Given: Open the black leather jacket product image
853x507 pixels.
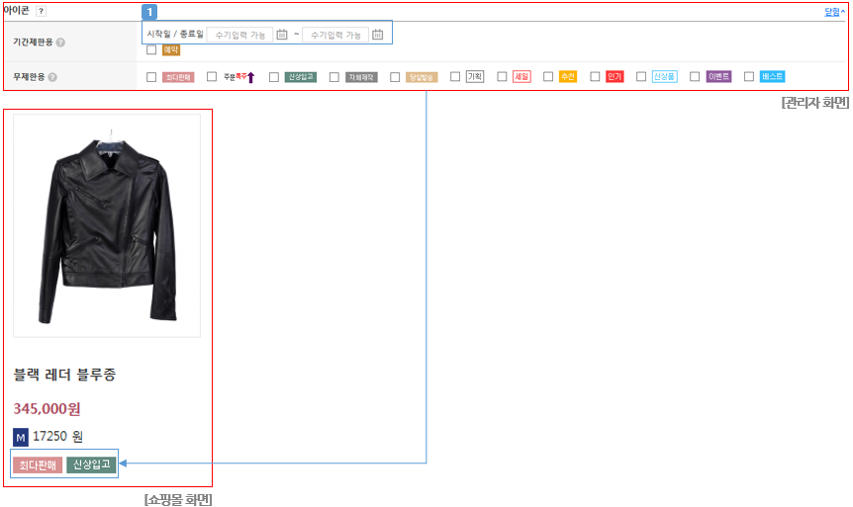Looking at the screenshot, I should [x=107, y=225].
